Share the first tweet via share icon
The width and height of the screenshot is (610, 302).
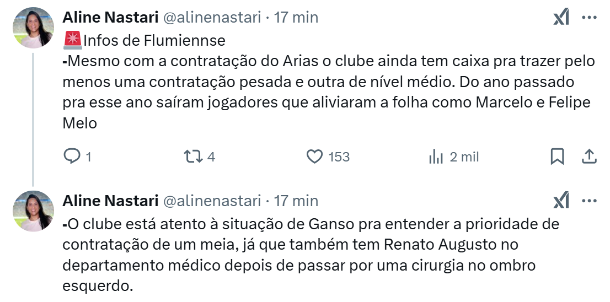[x=589, y=157]
